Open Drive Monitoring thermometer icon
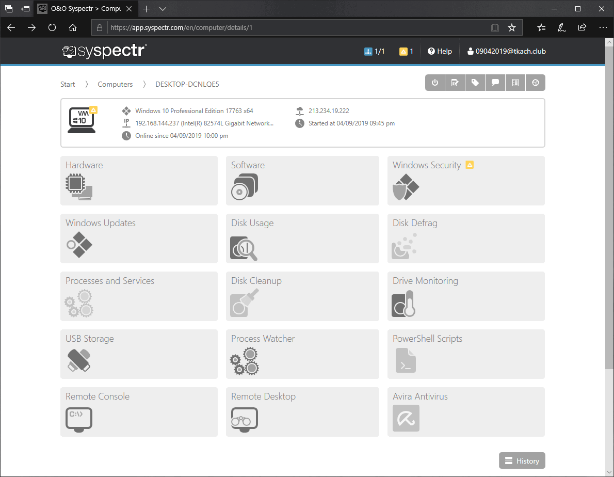 coord(403,304)
